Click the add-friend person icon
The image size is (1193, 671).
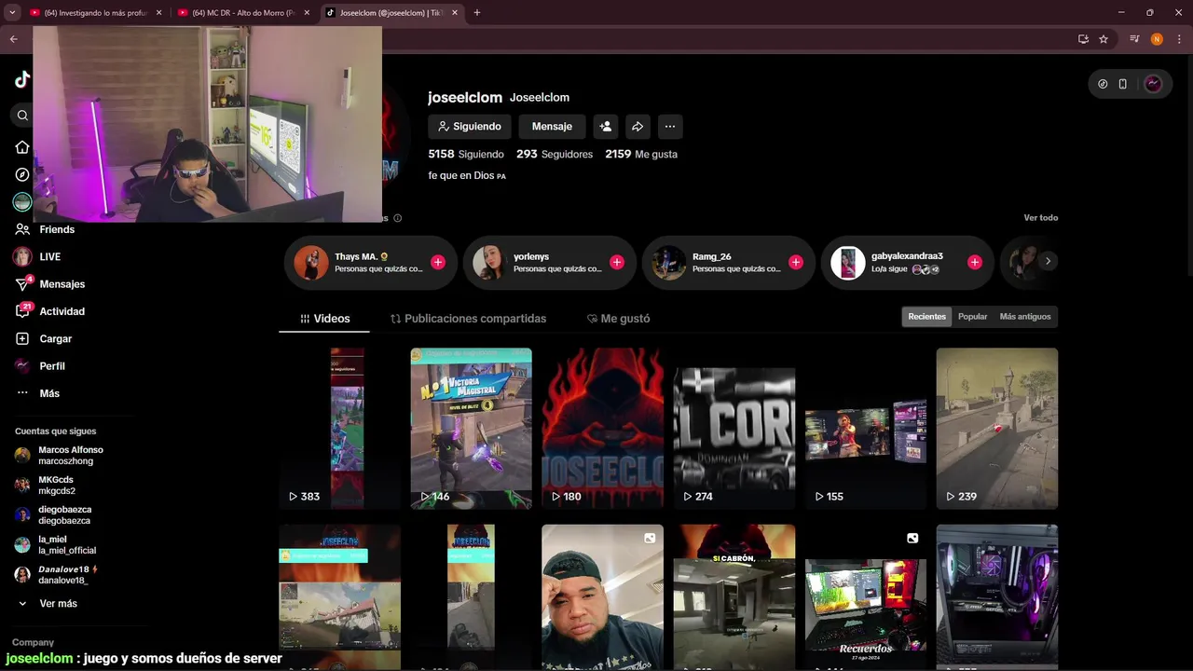(x=606, y=127)
